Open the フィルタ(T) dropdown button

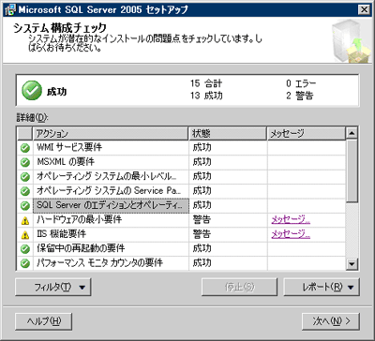coord(52,287)
